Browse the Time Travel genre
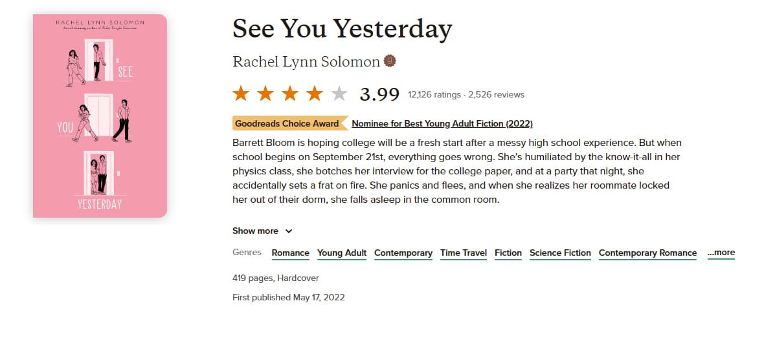The image size is (764, 343). pyautogui.click(x=464, y=253)
